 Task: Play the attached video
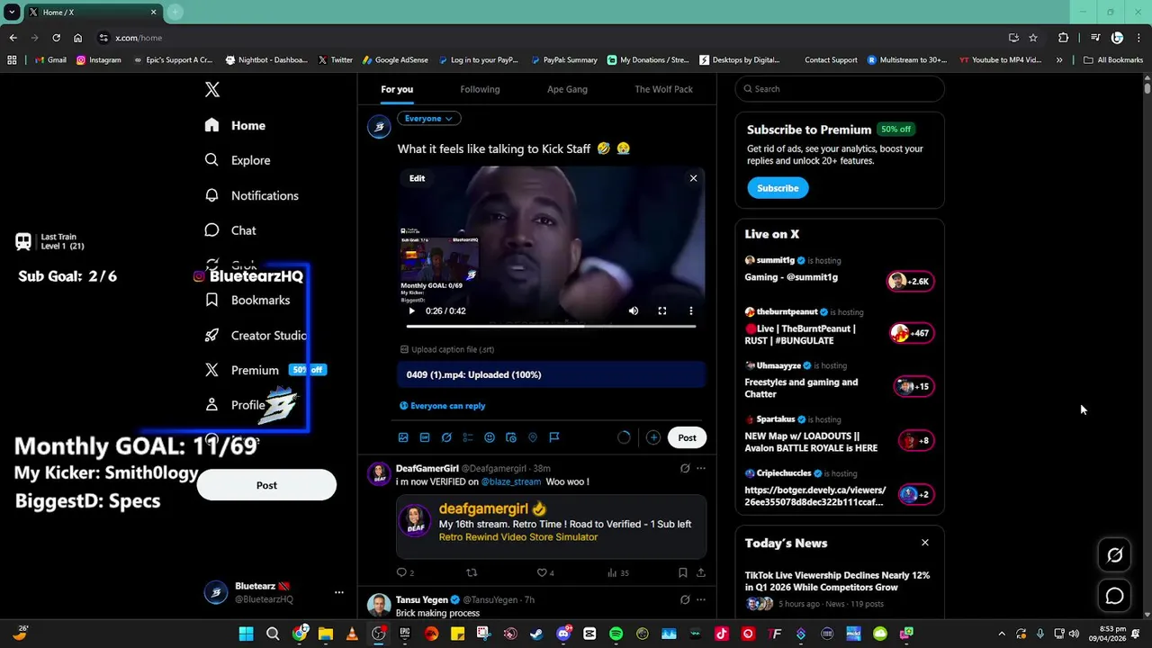tap(412, 311)
